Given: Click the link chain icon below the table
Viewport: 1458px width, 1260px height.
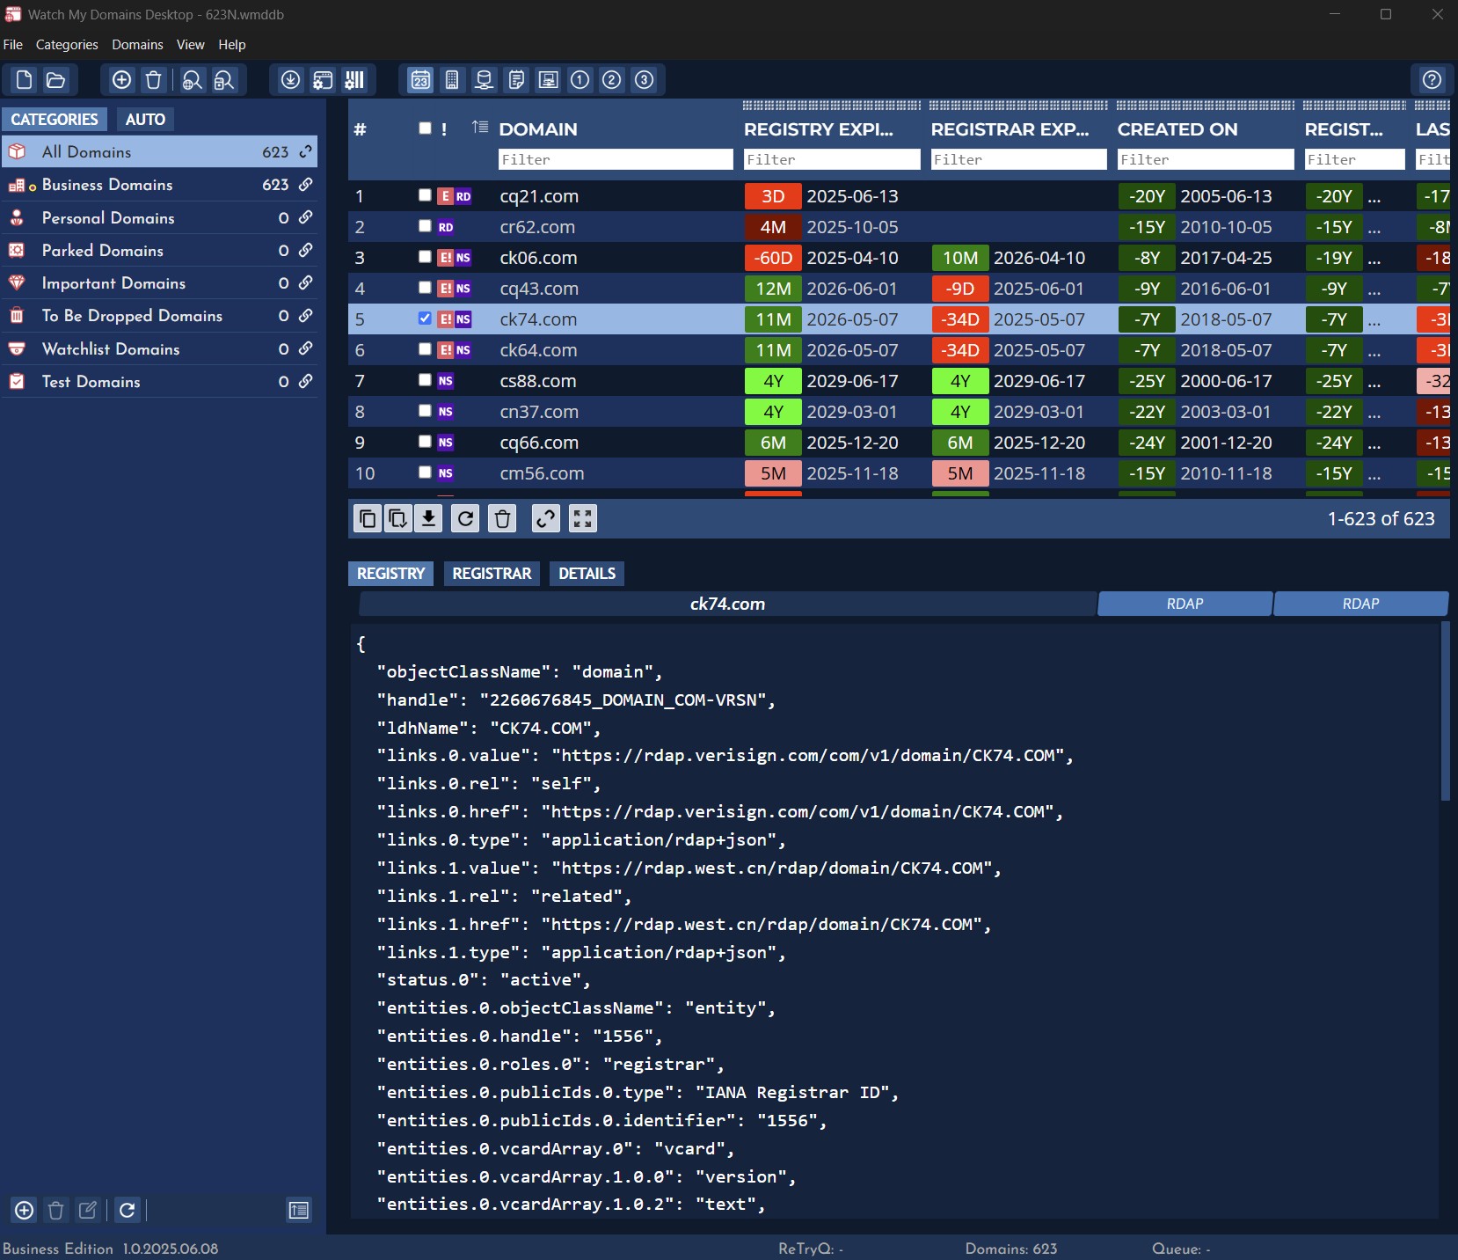Looking at the screenshot, I should (x=546, y=518).
